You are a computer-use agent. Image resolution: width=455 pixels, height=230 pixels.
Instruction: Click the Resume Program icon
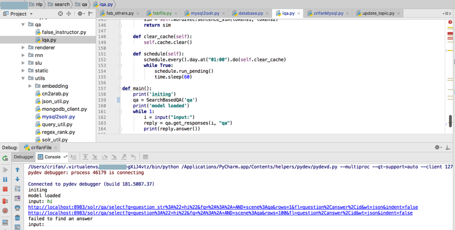(x=5, y=170)
